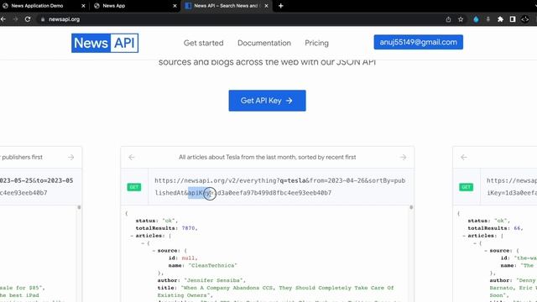Go back with browser back arrow
The height and width of the screenshot is (302, 537).
tap(3, 19)
